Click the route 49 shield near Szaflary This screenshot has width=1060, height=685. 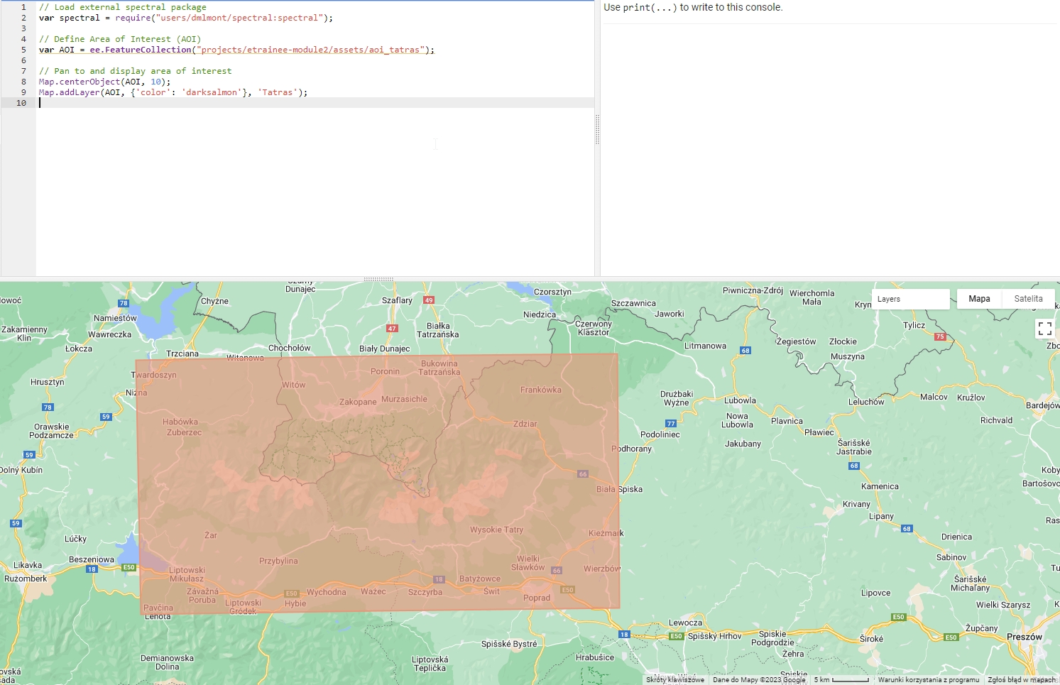(x=428, y=300)
